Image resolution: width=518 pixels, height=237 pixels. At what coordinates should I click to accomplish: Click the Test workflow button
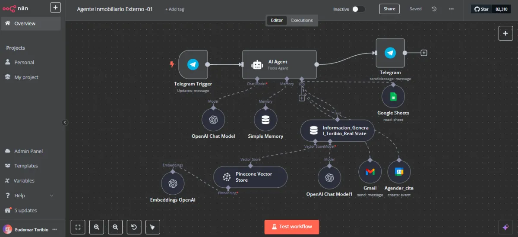(x=292, y=227)
